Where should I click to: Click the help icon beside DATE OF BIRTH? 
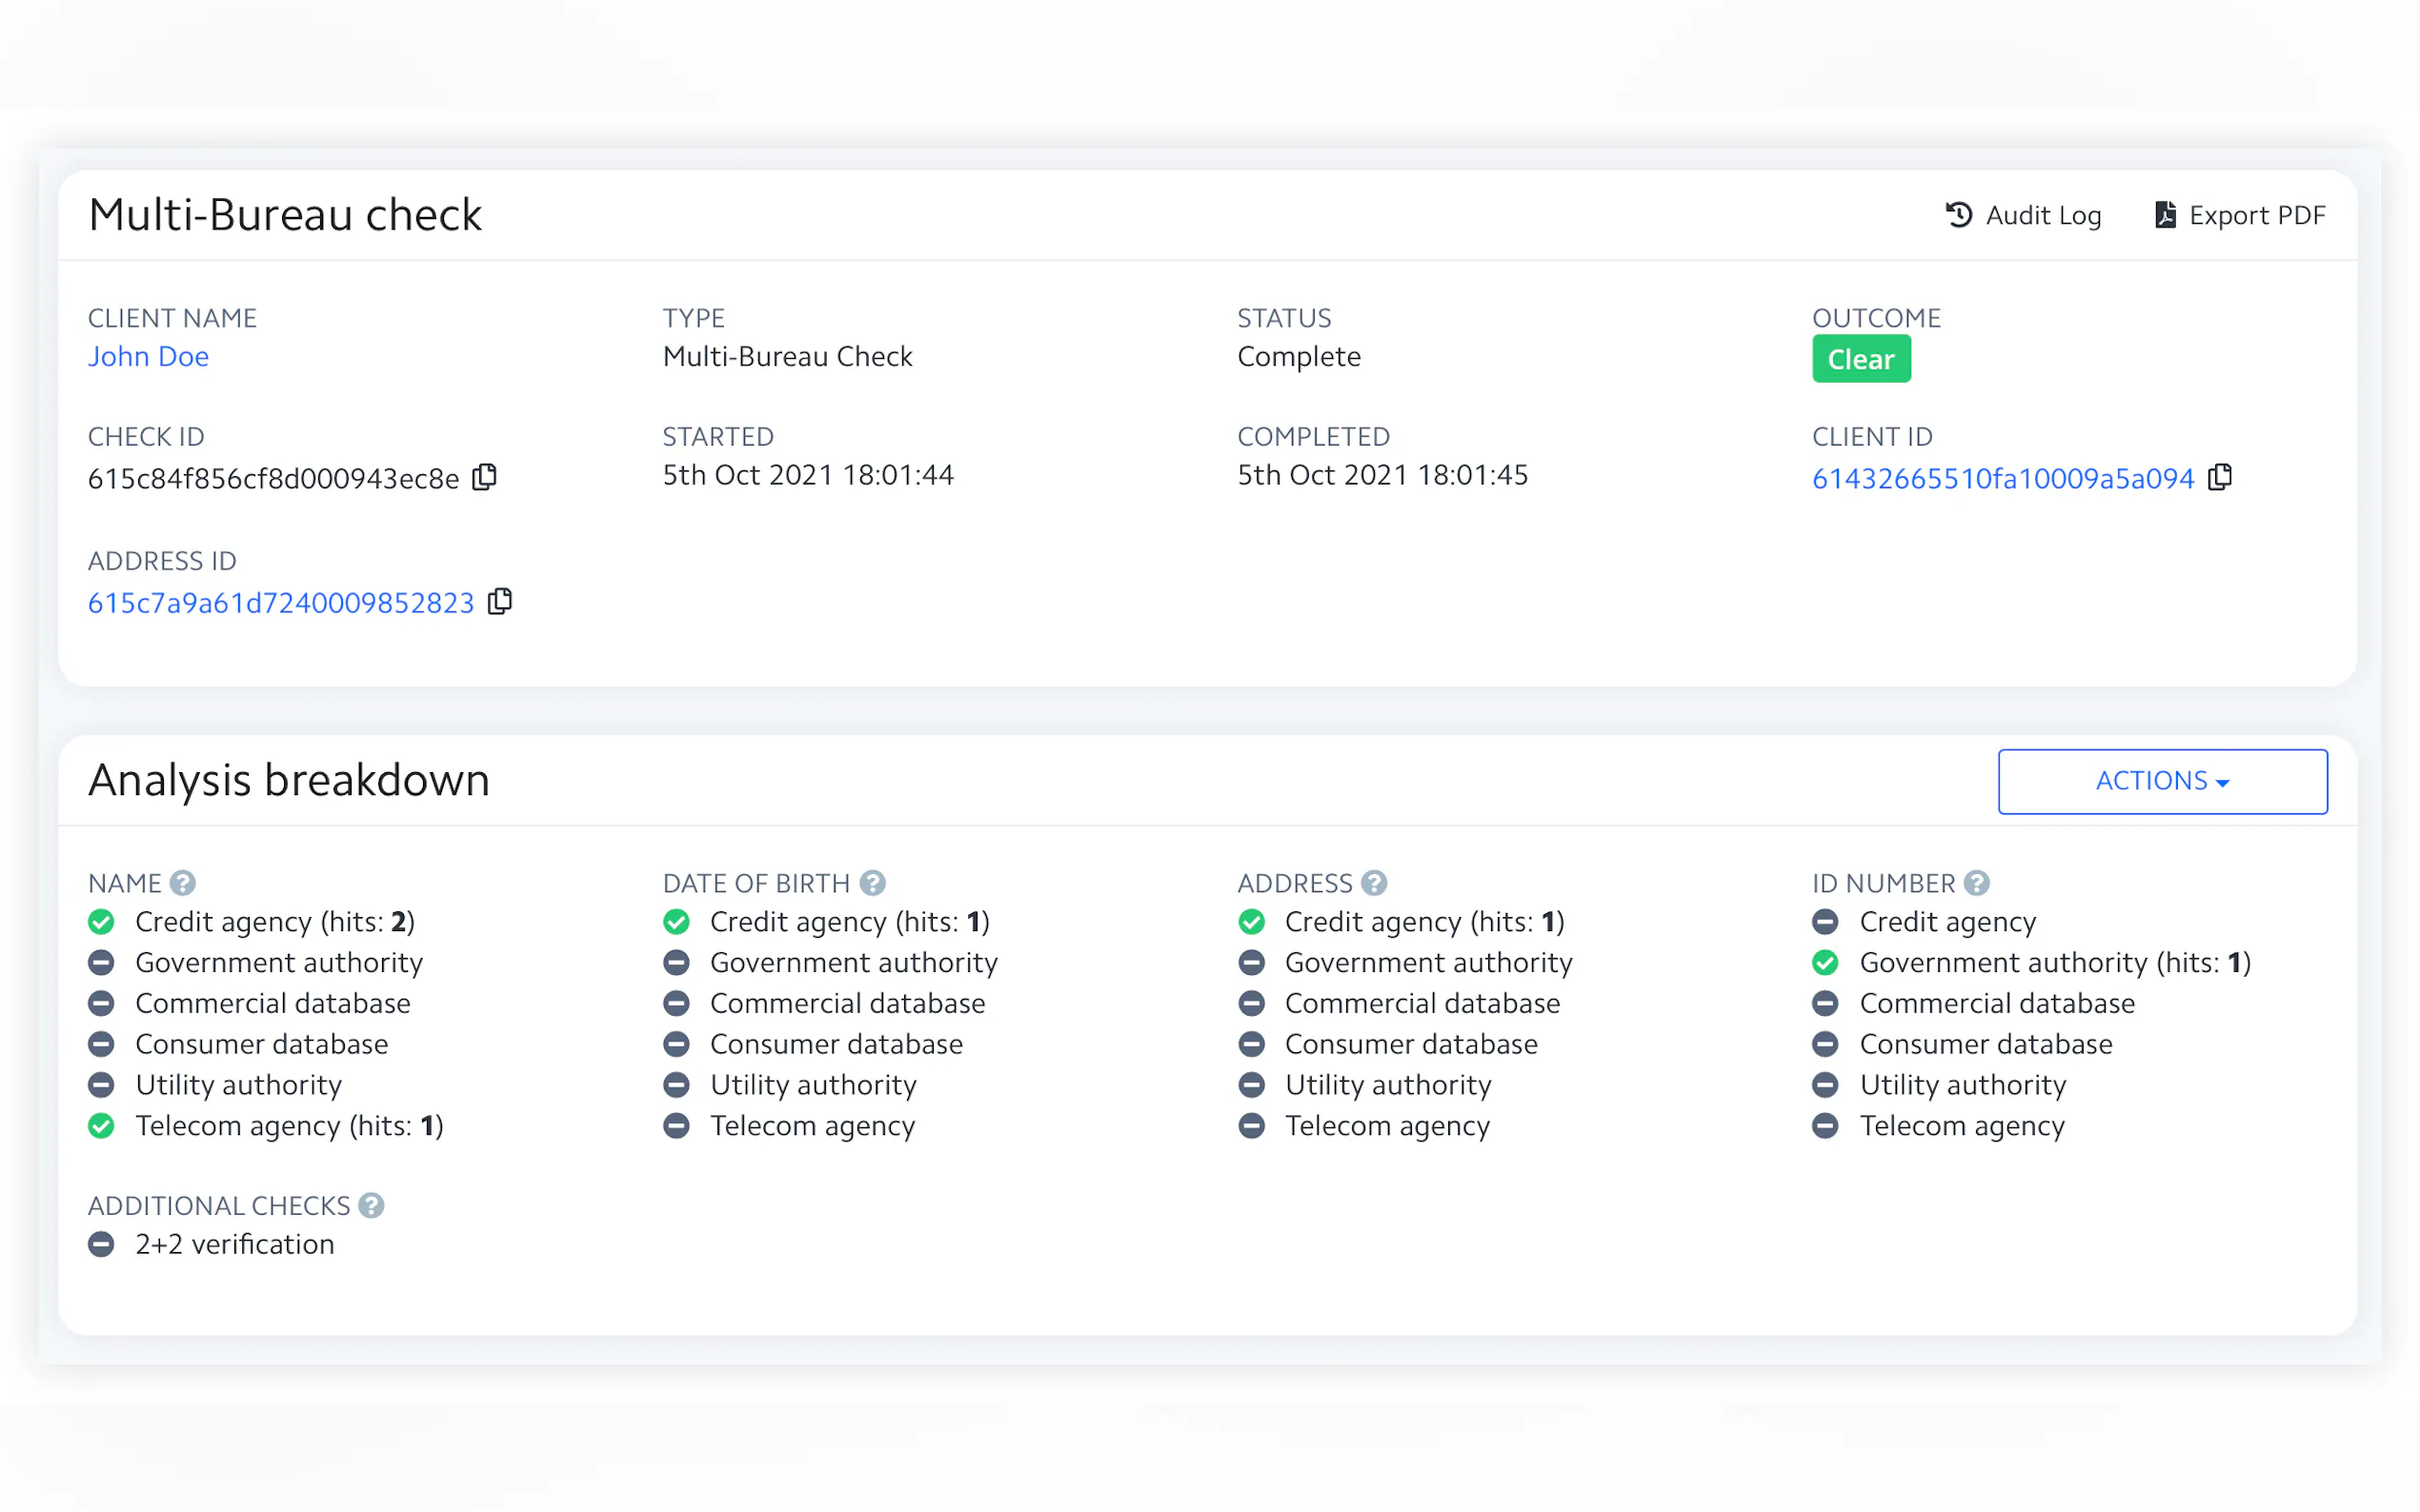pyautogui.click(x=873, y=883)
